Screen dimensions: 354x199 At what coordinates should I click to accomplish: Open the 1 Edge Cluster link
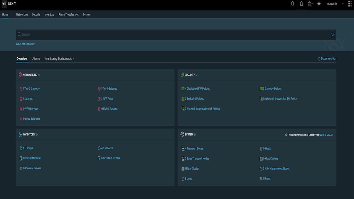pyautogui.click(x=192, y=169)
